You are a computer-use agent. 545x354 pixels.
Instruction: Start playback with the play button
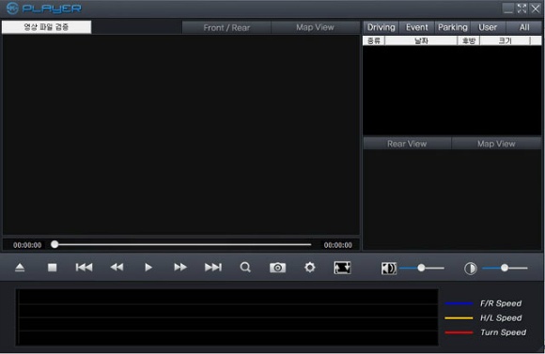click(148, 268)
